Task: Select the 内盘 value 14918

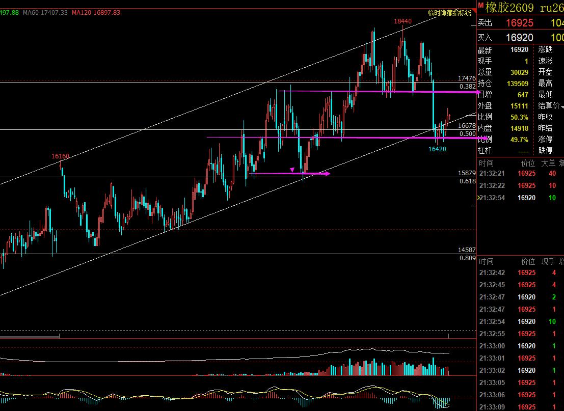Action: click(519, 128)
